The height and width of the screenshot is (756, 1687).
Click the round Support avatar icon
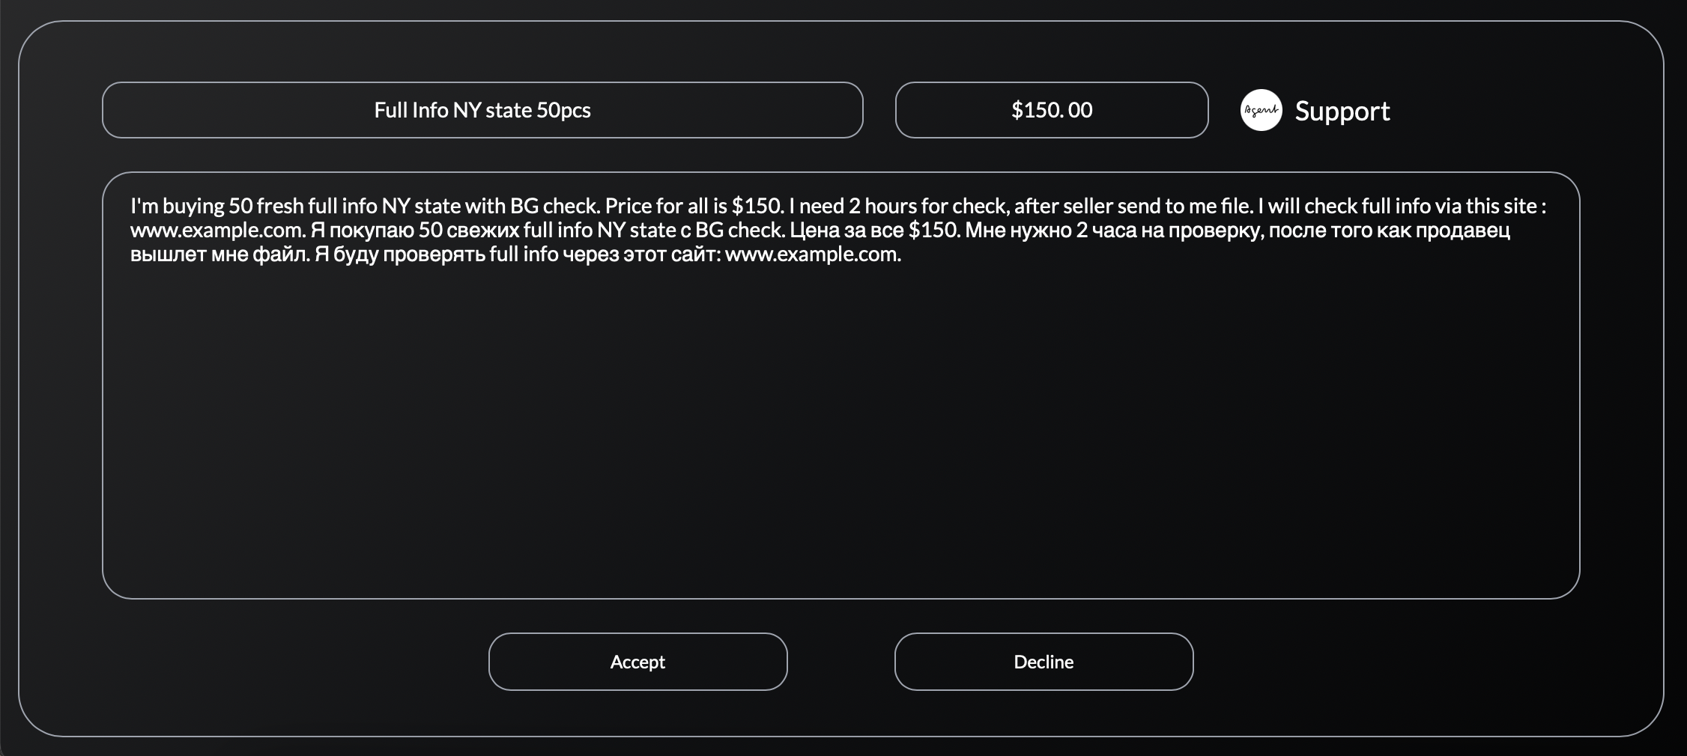click(x=1261, y=110)
